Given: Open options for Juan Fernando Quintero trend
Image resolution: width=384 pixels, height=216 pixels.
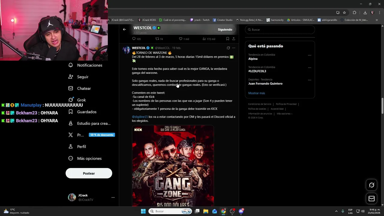Looking at the screenshot, I should [x=310, y=80].
